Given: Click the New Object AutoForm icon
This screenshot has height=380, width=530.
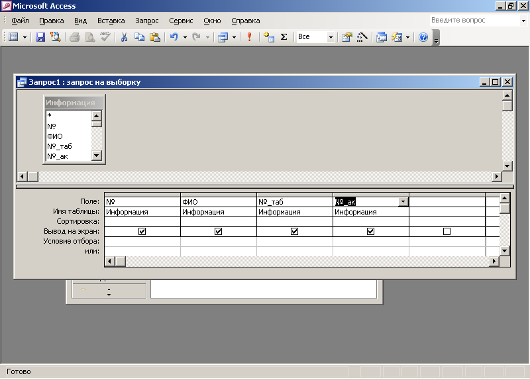Looking at the screenshot, I should click(397, 37).
